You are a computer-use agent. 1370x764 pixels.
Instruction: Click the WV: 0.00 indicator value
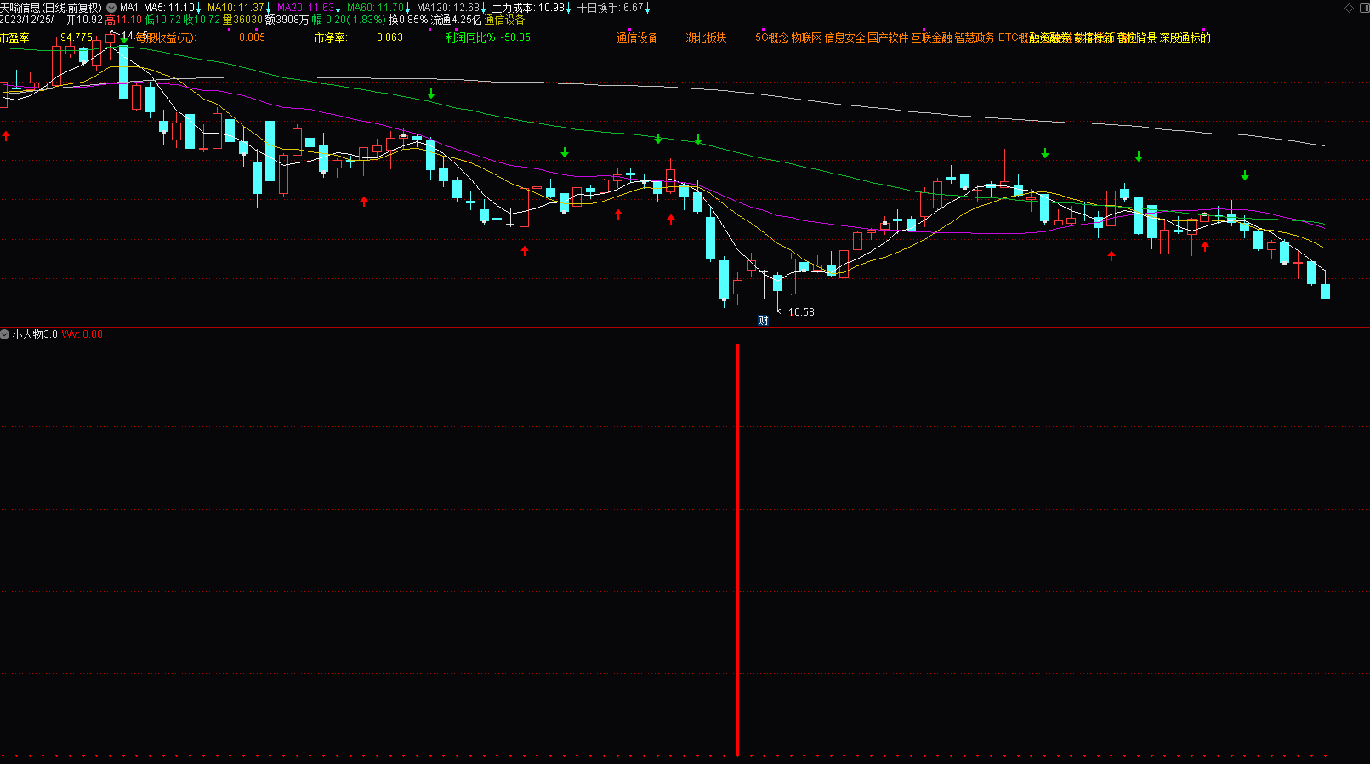[x=82, y=334]
